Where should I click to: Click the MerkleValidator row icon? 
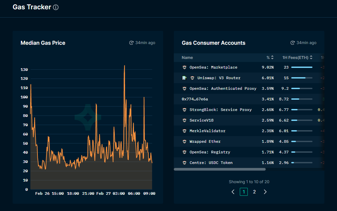point(184,131)
